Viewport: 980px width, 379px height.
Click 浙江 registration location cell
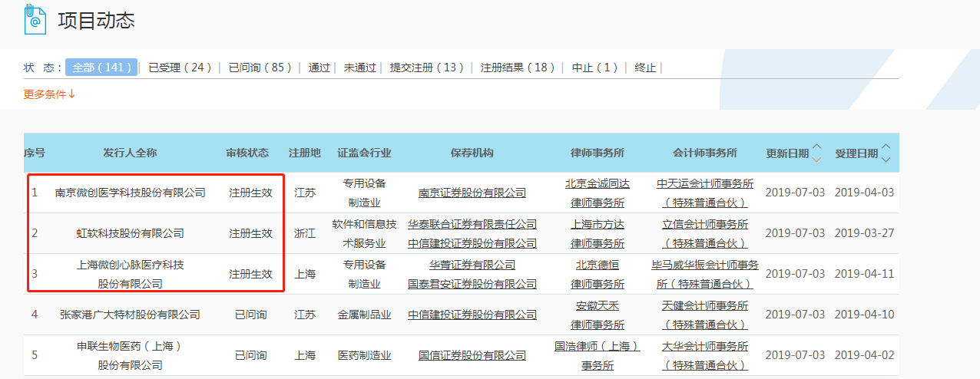305,233
